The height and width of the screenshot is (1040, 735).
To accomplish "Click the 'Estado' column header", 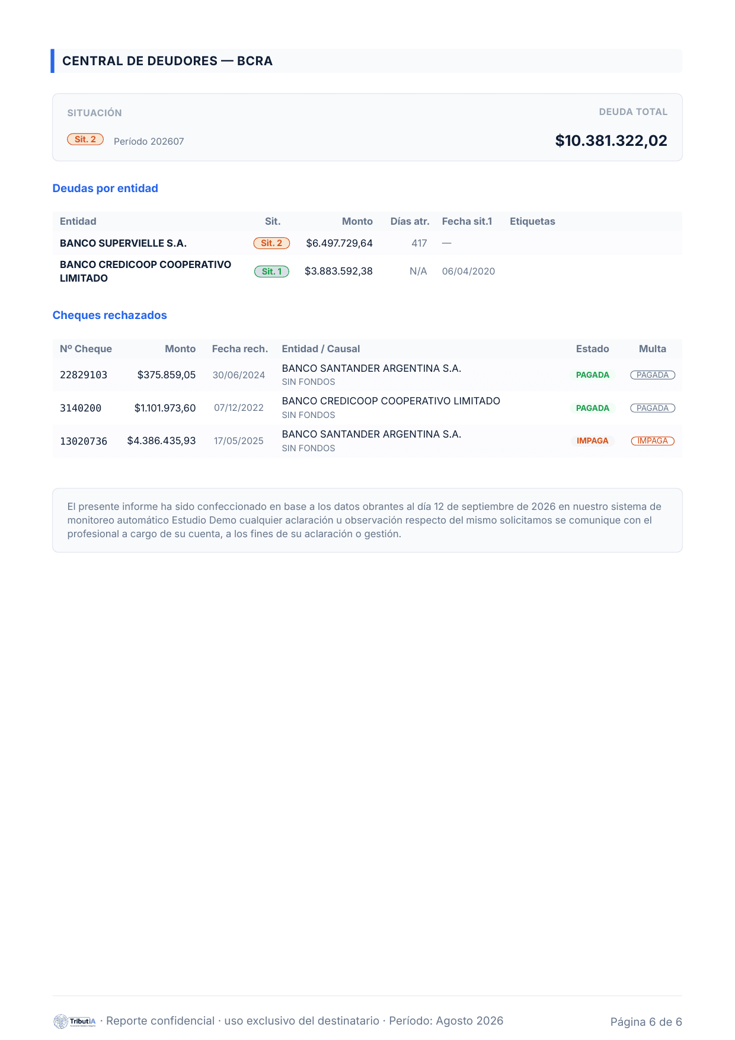I will [x=593, y=349].
